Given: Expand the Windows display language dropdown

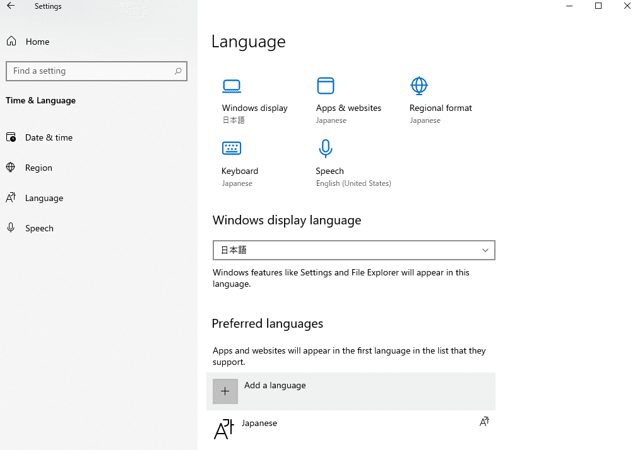Looking at the screenshot, I should point(354,250).
